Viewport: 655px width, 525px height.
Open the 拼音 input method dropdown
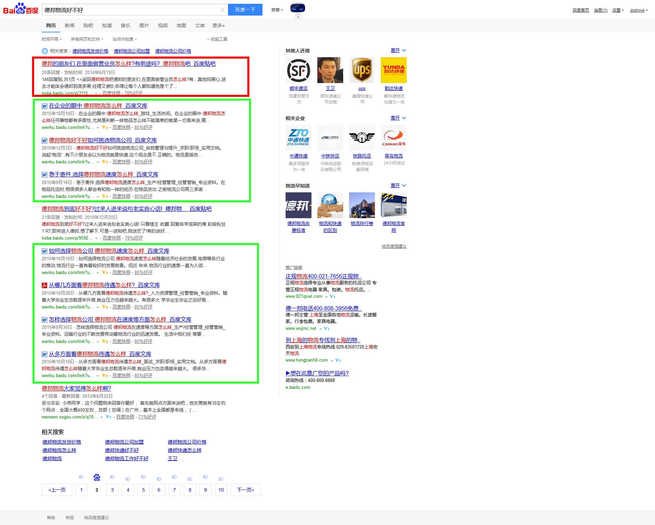pos(277,10)
